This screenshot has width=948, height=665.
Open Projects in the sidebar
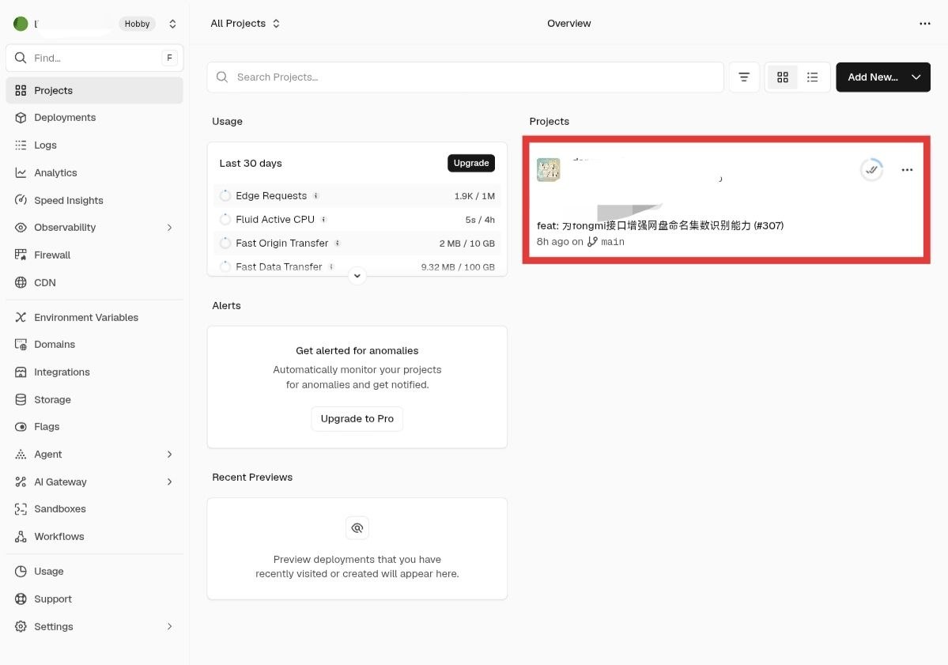pyautogui.click(x=94, y=90)
